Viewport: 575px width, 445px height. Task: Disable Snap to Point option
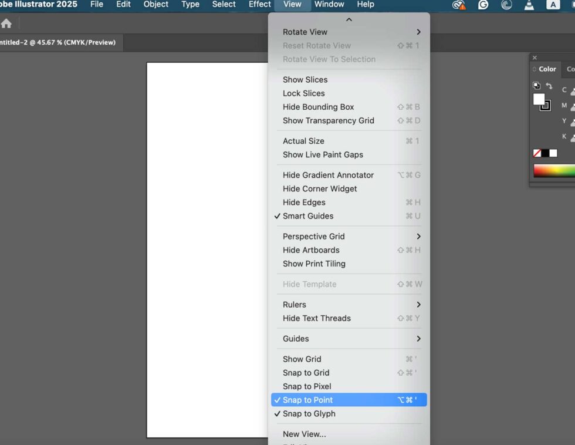pyautogui.click(x=307, y=400)
